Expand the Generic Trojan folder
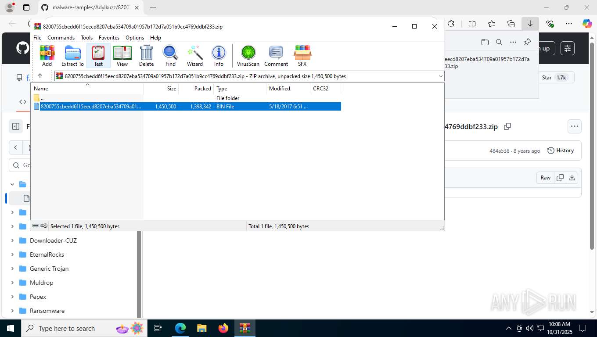The height and width of the screenshot is (337, 597). (12, 269)
